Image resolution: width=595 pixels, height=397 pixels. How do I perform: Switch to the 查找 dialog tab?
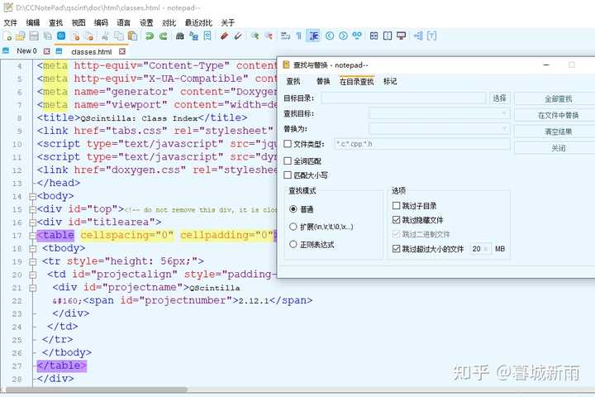pos(293,81)
